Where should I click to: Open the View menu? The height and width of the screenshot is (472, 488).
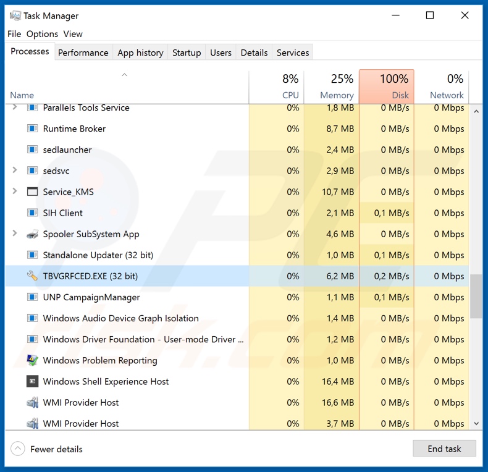(x=73, y=34)
